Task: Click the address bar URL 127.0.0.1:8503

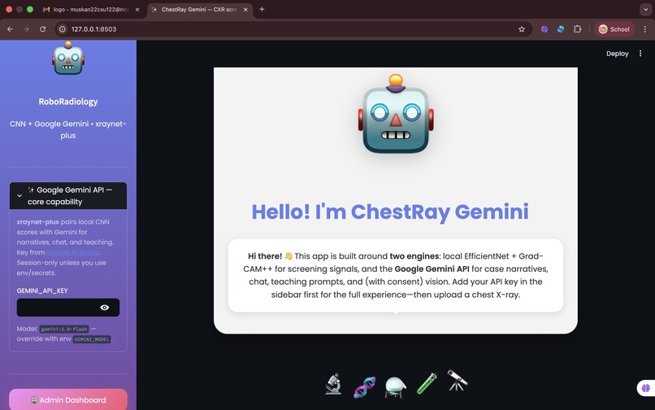Action: (x=94, y=29)
